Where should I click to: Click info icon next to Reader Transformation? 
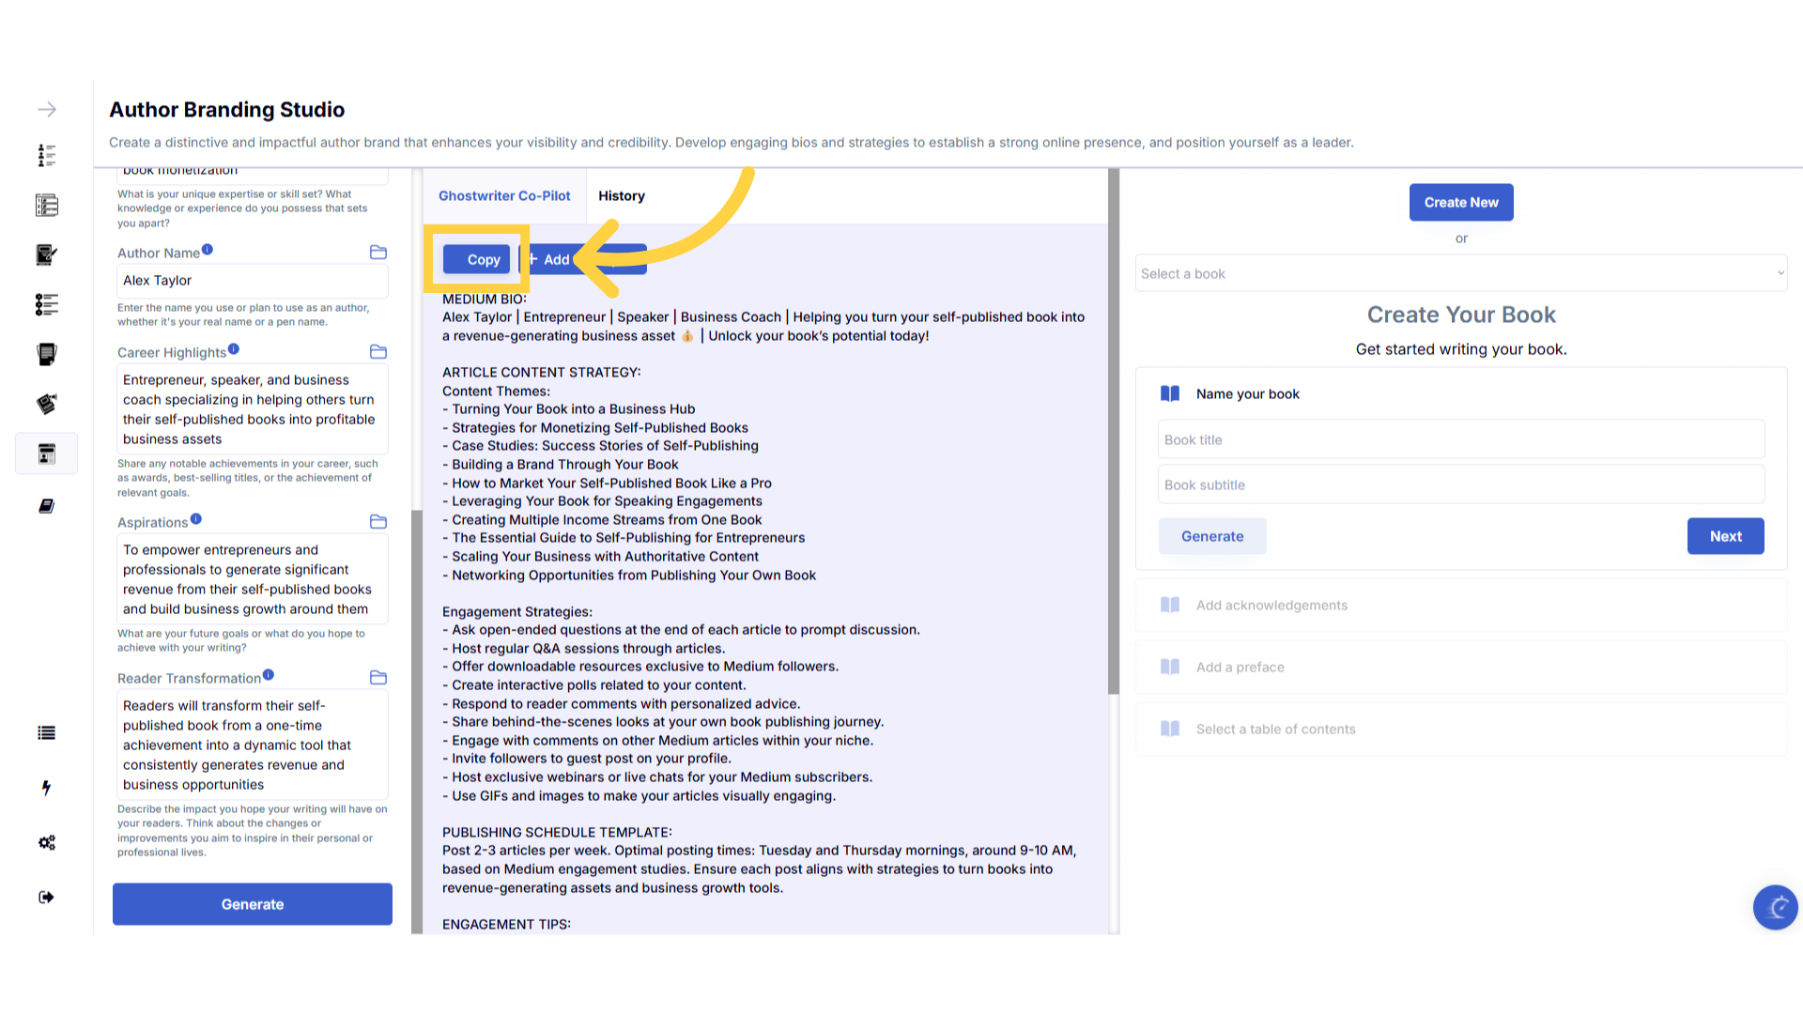pos(269,675)
